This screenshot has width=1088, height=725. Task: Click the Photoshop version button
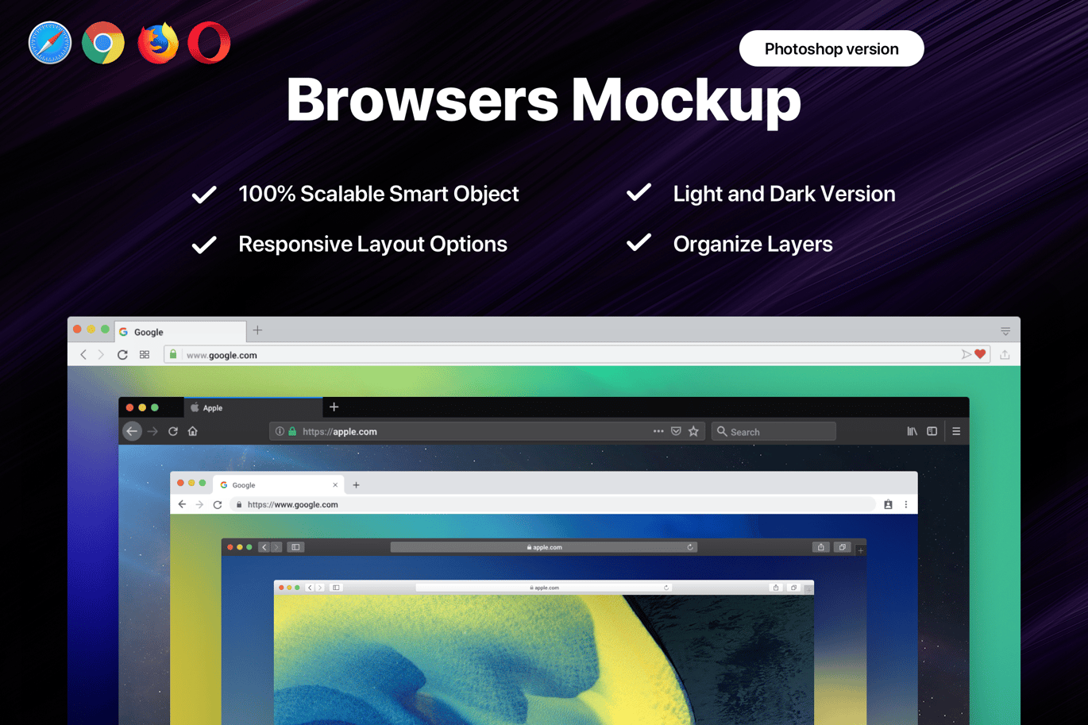[831, 48]
